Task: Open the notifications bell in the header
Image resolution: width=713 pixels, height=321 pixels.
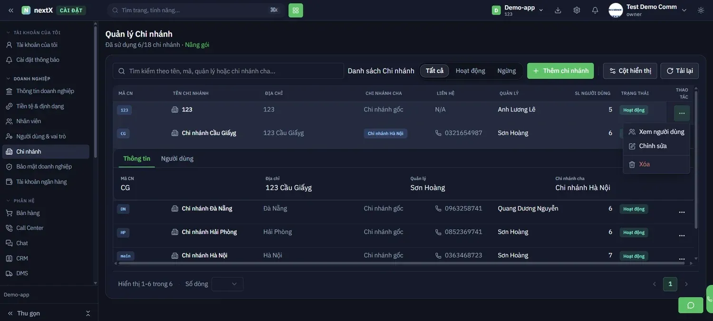Action: click(595, 10)
